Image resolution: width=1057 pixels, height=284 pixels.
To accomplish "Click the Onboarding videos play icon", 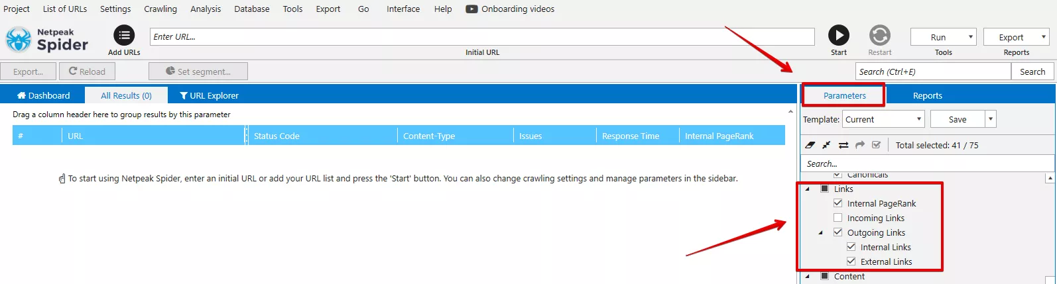I will pos(471,9).
